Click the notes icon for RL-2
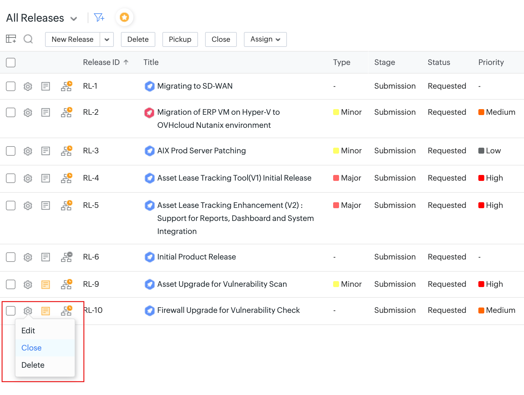The width and height of the screenshot is (524, 395). tap(45, 112)
